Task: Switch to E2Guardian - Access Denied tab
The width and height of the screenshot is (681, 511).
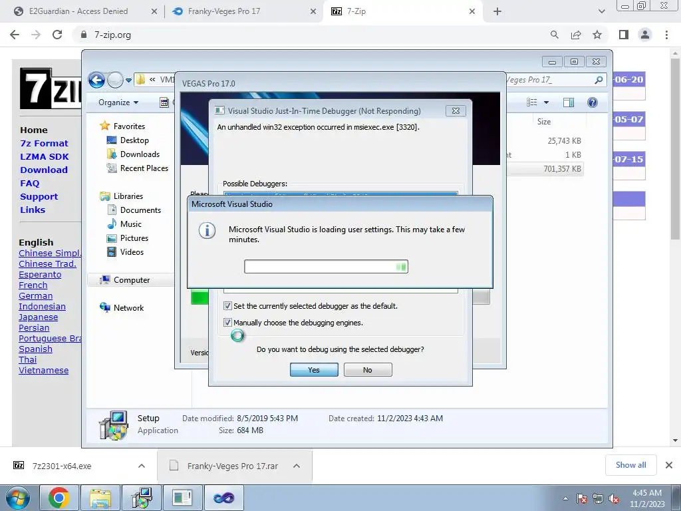Action: 78,11
